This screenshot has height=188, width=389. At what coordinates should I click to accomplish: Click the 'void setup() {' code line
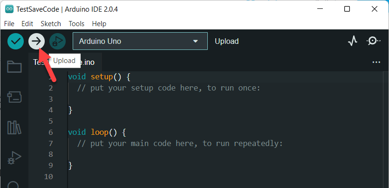click(x=99, y=77)
